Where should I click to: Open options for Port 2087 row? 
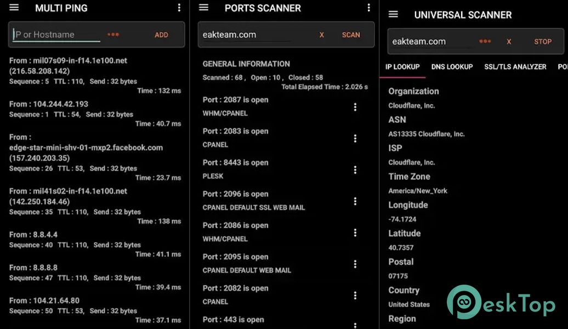[x=355, y=107]
